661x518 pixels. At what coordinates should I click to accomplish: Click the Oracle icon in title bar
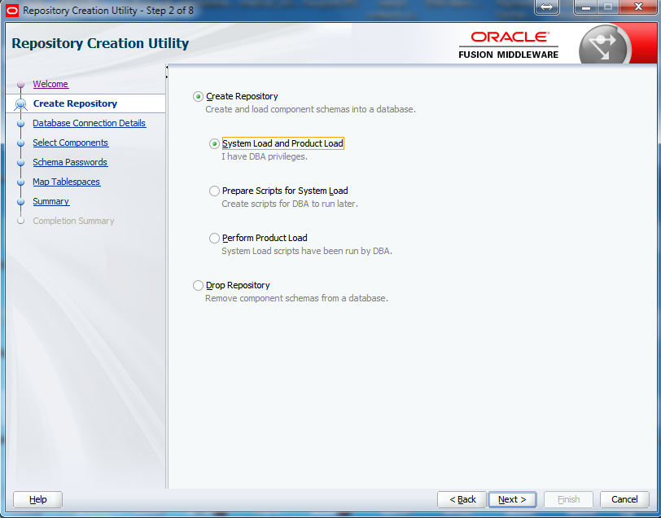pyautogui.click(x=12, y=10)
